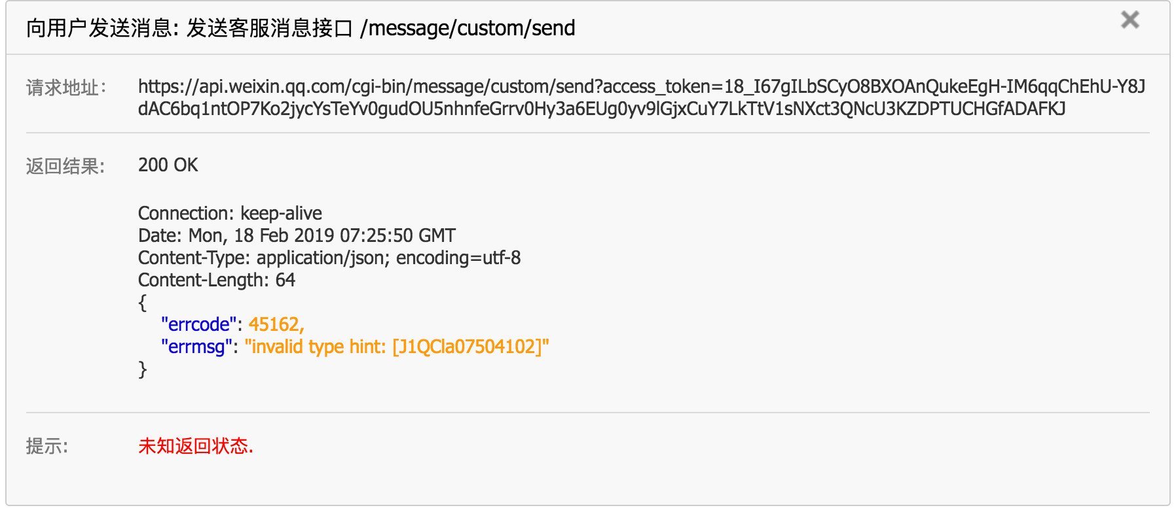This screenshot has height=510, width=1176.
Task: Click the closing curly brace of JSON
Action: pos(143,369)
